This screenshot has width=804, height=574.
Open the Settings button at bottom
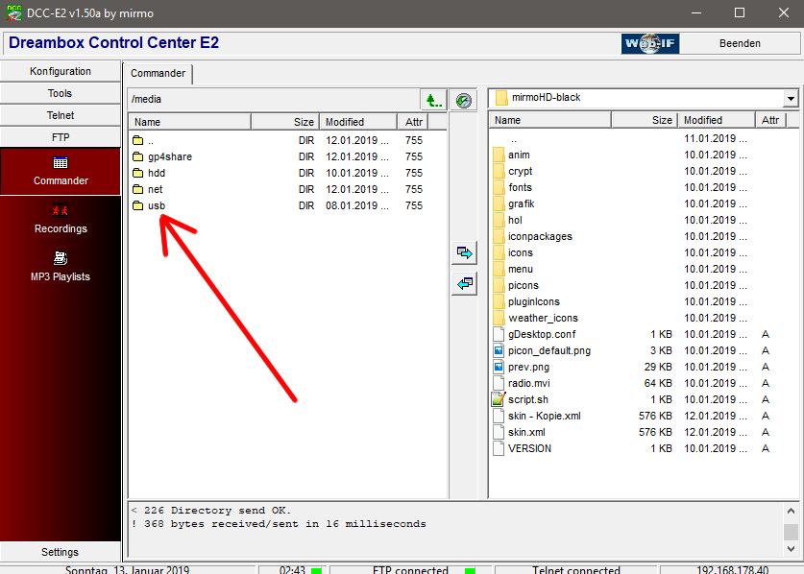click(x=61, y=552)
